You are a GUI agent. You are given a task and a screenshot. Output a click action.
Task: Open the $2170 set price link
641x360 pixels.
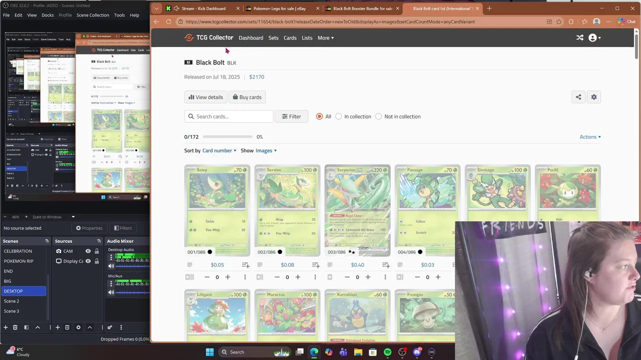click(x=256, y=77)
